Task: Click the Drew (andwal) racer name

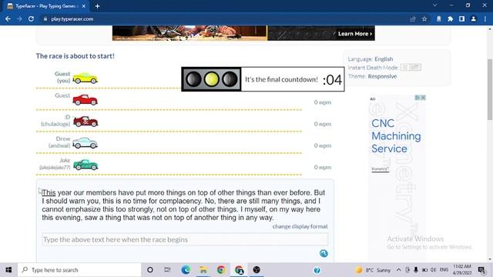Action: (x=59, y=142)
